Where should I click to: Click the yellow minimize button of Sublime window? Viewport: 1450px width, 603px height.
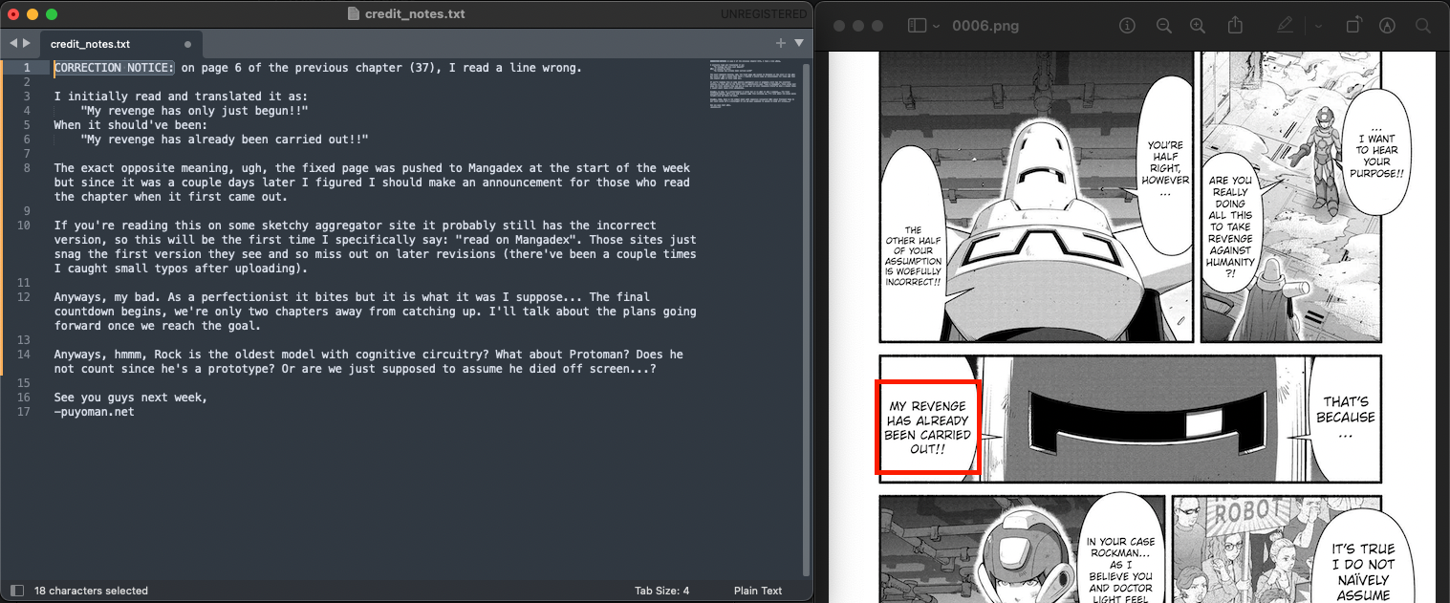pos(32,14)
